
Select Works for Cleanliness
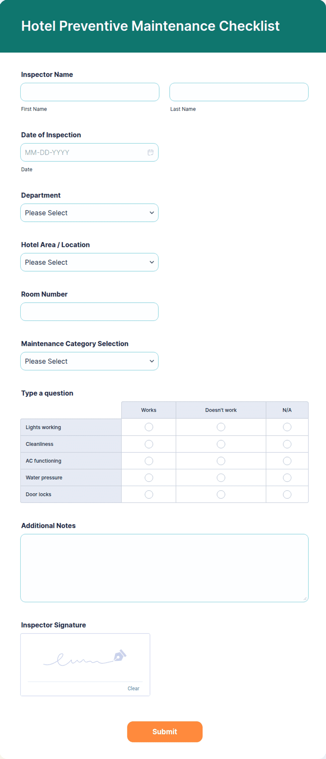coord(149,444)
